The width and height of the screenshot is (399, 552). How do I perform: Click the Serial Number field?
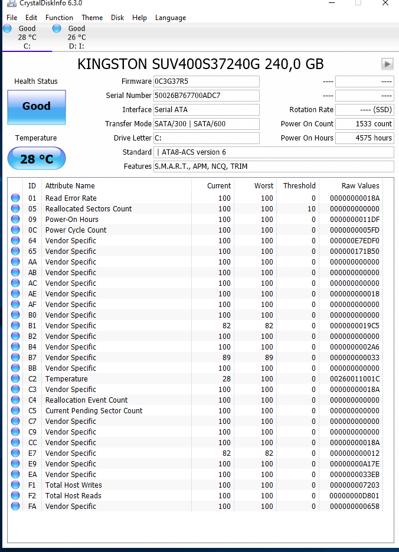point(207,96)
